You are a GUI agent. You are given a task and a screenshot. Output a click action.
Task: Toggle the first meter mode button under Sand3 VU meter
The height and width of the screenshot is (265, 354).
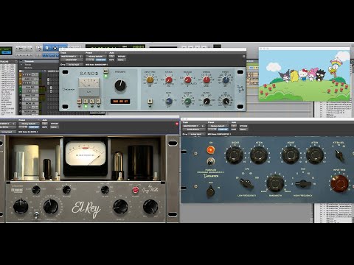(79, 101)
